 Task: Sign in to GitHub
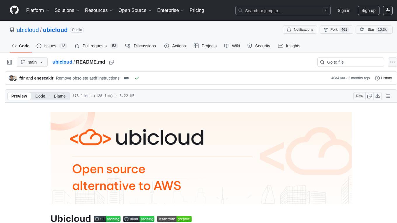344,11
